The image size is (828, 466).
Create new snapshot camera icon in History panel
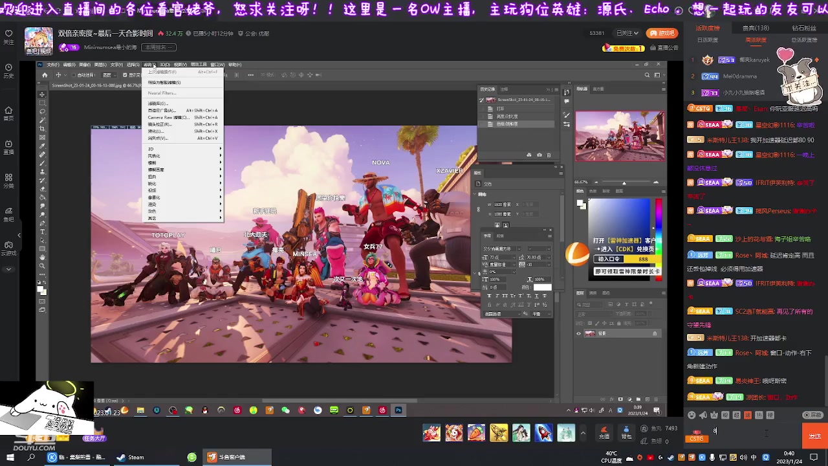[x=539, y=155]
